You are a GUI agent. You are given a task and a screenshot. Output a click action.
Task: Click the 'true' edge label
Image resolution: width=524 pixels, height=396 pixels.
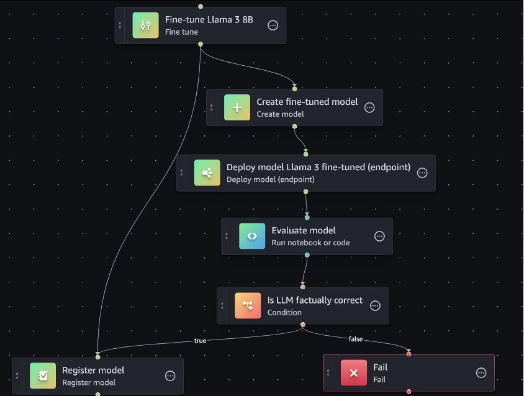tap(200, 341)
